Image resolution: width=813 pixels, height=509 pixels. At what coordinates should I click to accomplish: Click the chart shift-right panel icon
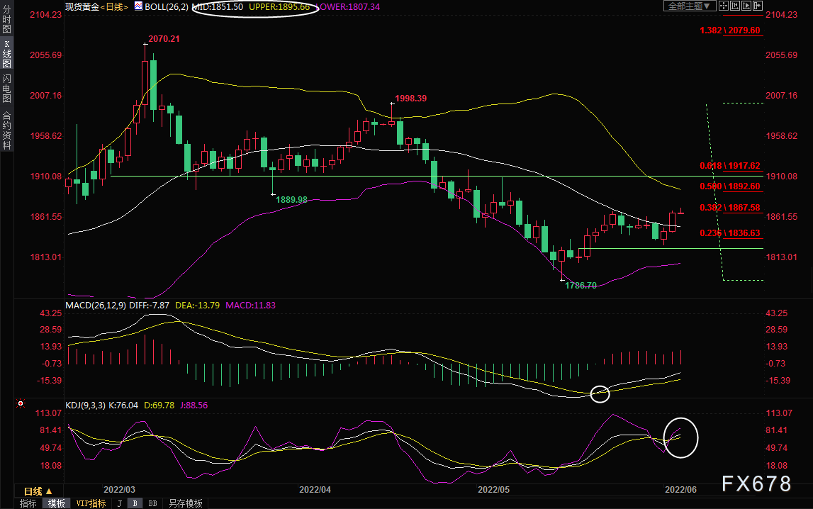tap(758, 6)
